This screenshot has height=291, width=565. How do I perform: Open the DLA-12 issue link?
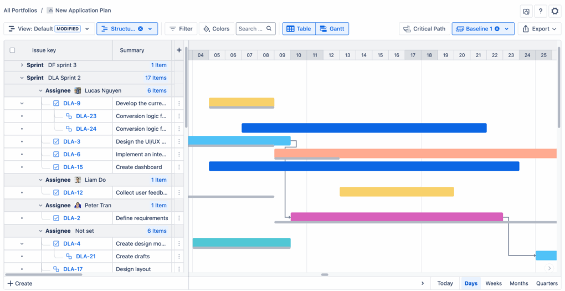point(73,192)
